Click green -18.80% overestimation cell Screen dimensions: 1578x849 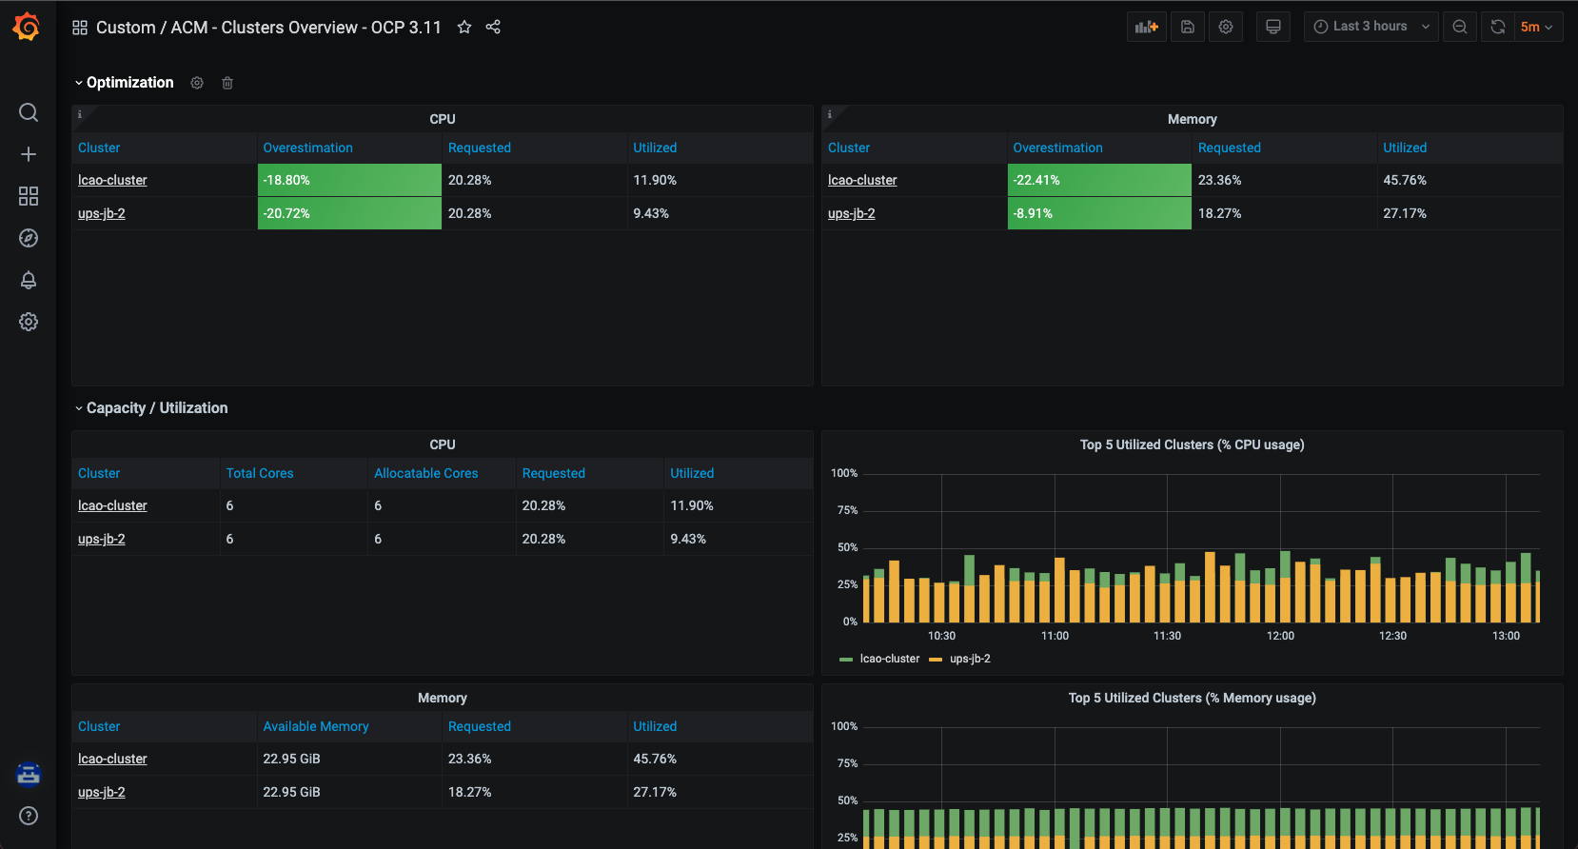click(349, 180)
